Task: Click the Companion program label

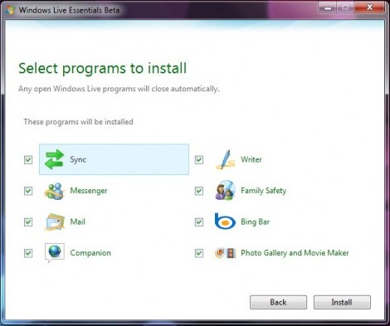Action: (90, 253)
